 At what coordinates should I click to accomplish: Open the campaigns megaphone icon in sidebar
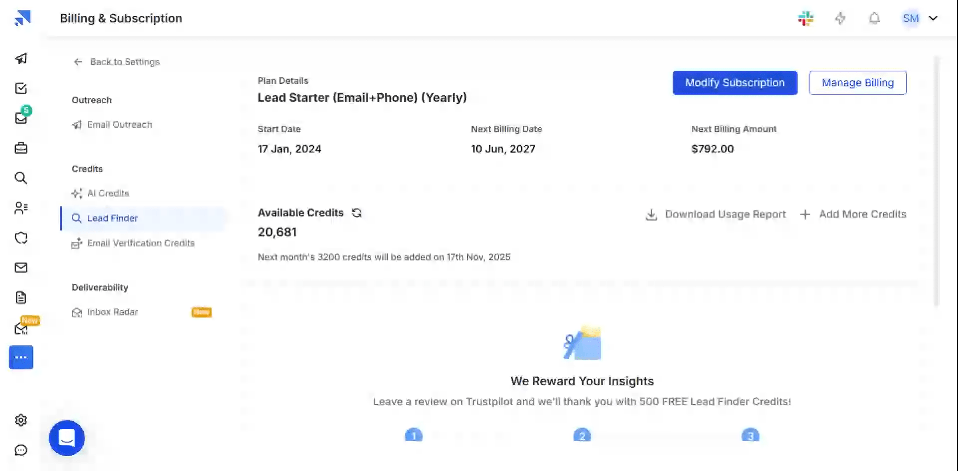(x=21, y=58)
